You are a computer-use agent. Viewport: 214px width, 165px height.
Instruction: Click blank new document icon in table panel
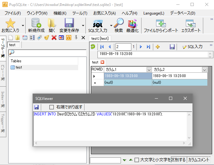coord(11,38)
